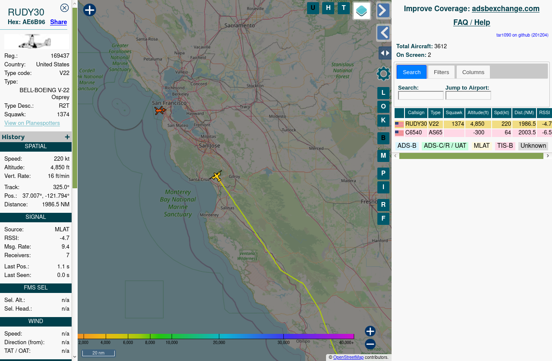Zoom in the map with plus button
The height and width of the screenshot is (361, 552).
[x=370, y=331]
